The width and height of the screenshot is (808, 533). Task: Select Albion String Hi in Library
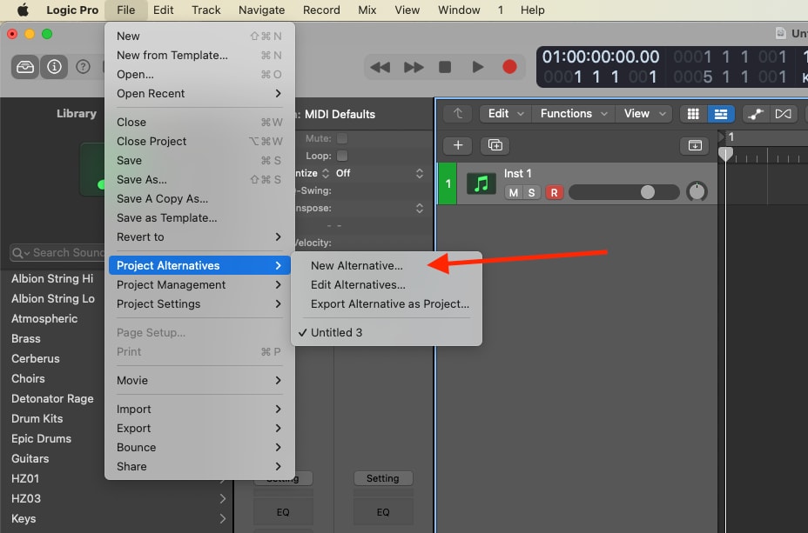coord(52,279)
